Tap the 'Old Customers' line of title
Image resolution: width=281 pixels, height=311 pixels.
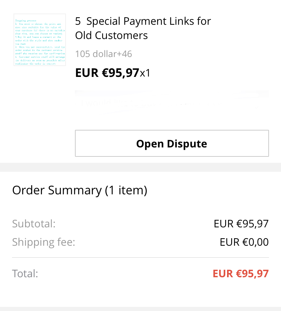tap(112, 36)
